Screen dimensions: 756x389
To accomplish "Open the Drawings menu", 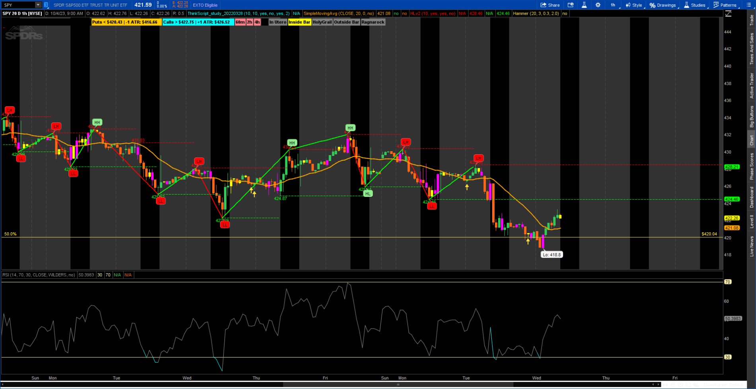I will 662,5.
